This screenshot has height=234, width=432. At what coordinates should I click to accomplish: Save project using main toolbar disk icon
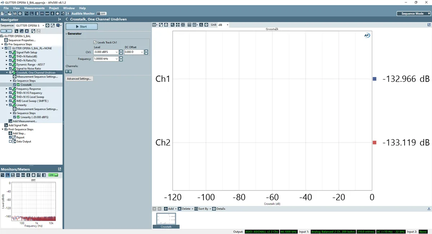(15, 13)
